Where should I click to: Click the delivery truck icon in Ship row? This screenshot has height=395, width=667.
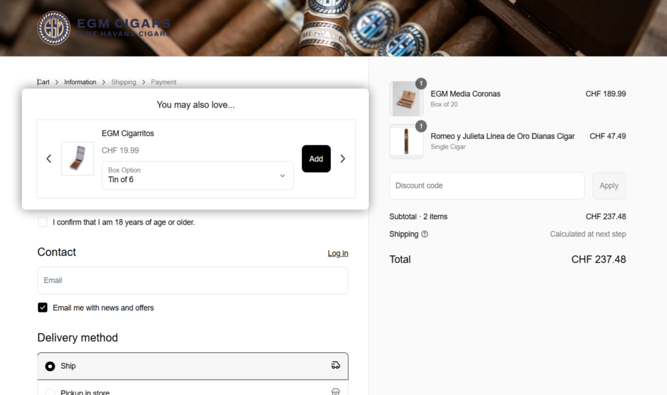click(336, 365)
